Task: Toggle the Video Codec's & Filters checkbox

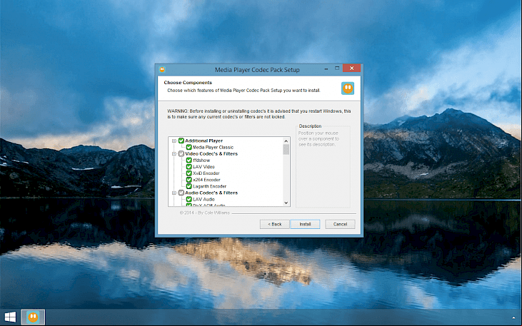Action: (x=181, y=153)
